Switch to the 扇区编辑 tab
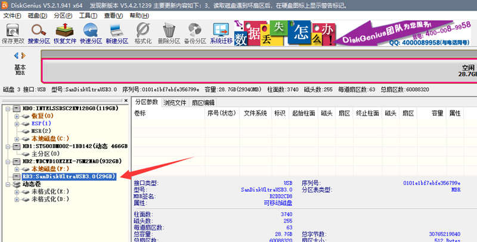This screenshot has height=242, width=477. [x=203, y=103]
